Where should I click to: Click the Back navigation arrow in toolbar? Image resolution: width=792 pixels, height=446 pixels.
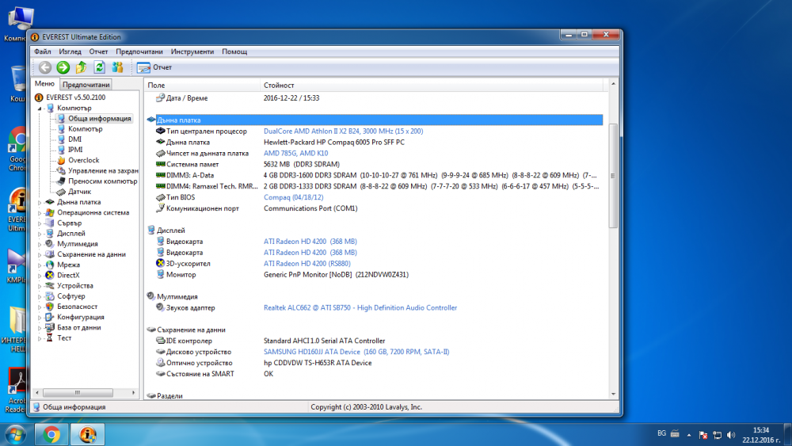(x=45, y=67)
